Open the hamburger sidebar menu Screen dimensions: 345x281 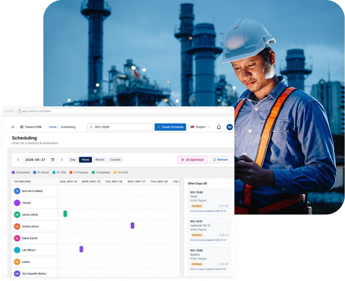coord(13,127)
